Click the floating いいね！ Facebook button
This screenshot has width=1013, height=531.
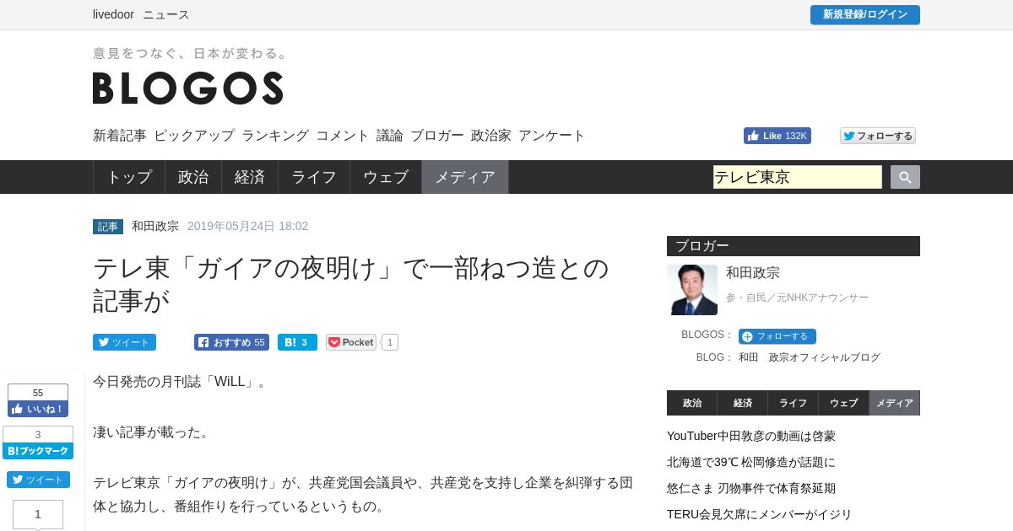38,409
